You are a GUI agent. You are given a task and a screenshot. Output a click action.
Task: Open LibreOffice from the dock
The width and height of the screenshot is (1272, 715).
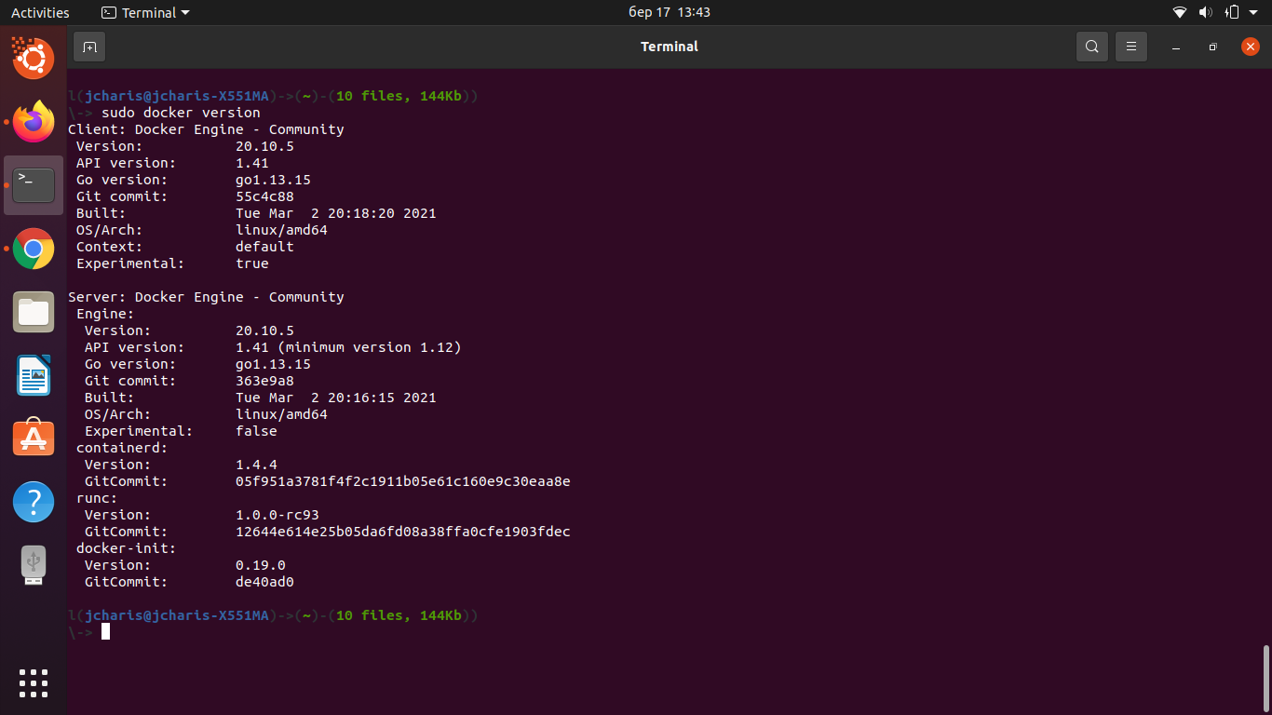[x=34, y=375]
